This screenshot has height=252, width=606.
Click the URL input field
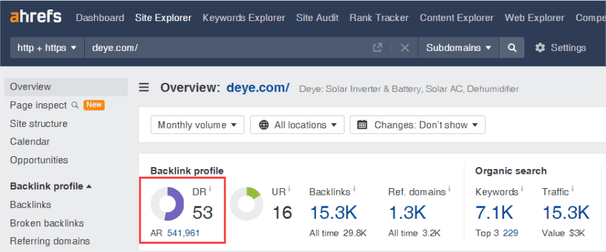click(x=228, y=48)
